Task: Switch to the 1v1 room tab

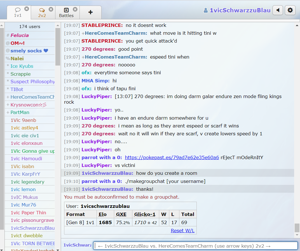Action: pyautogui.click(x=18, y=12)
